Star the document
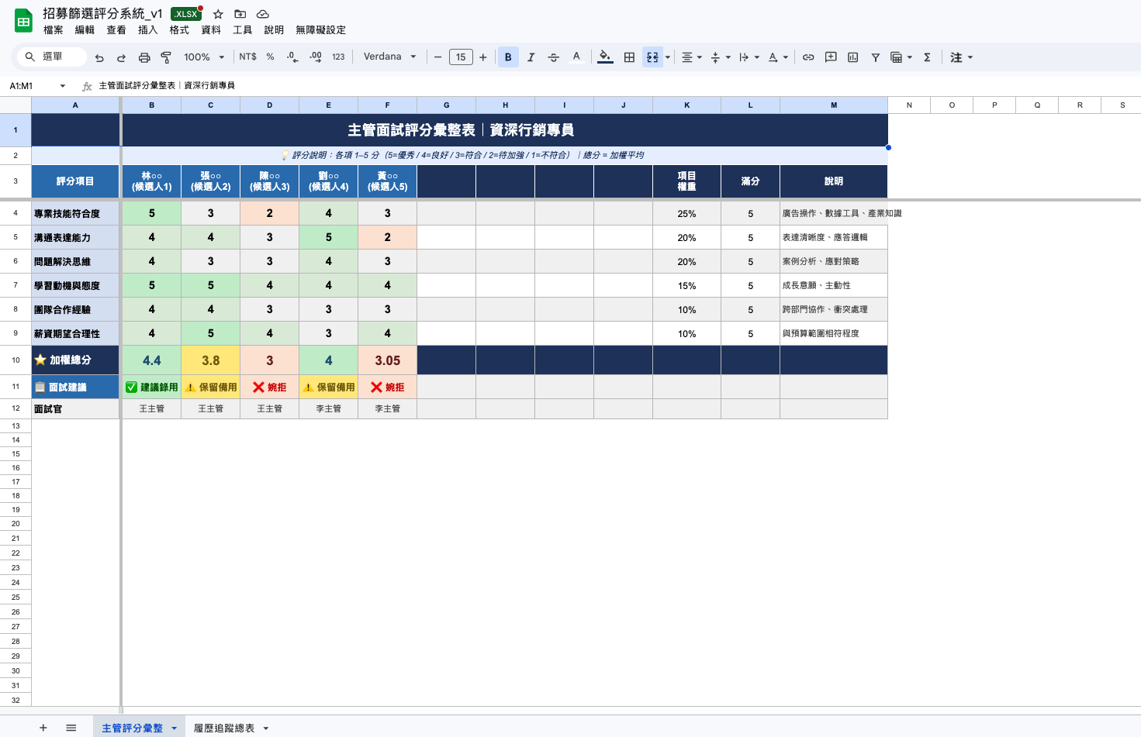Viewport: 1141px width, 737px height. (218, 14)
